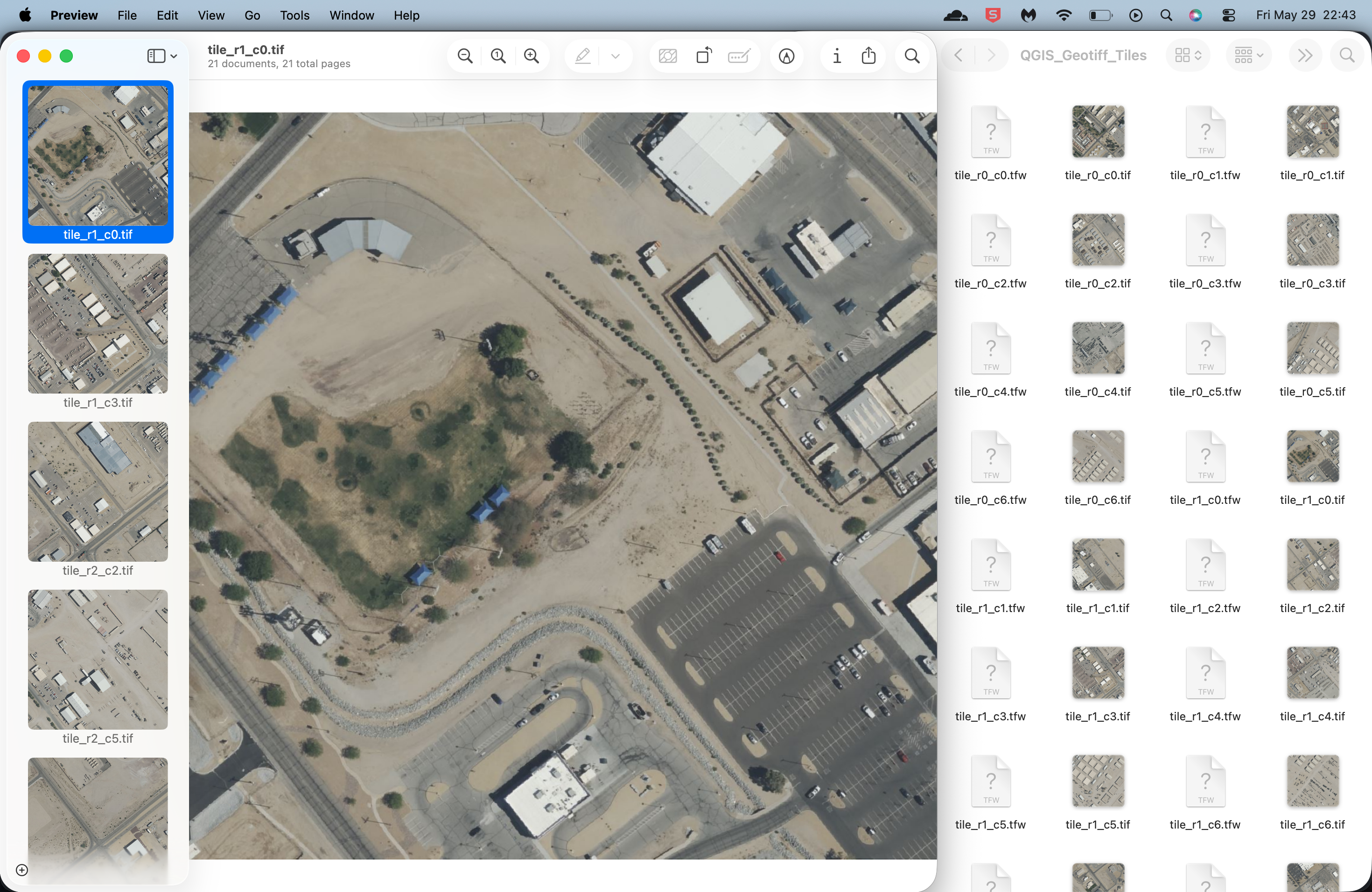Click the Siri icon in menu bar
The image size is (1372, 892).
click(1196, 15)
